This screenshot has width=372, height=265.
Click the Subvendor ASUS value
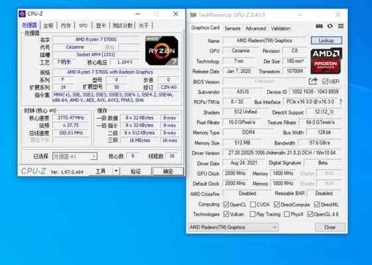[243, 91]
